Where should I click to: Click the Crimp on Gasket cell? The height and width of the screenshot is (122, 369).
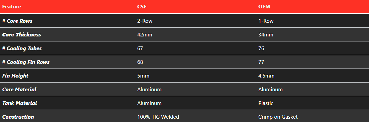(278, 117)
